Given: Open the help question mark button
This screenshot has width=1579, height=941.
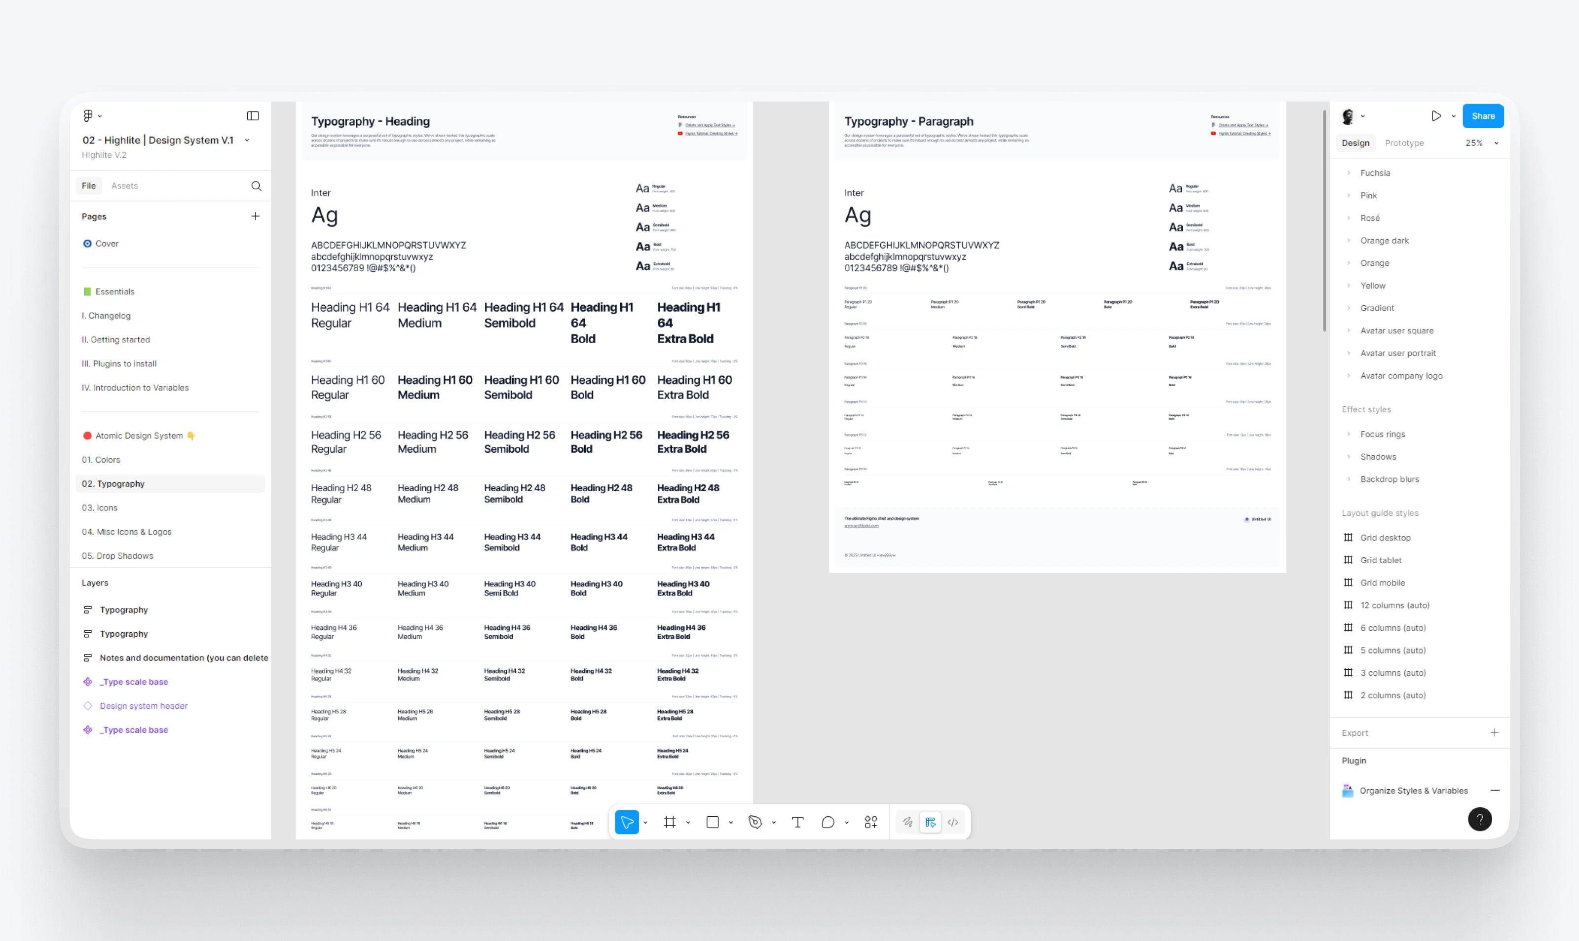Looking at the screenshot, I should coord(1480,819).
